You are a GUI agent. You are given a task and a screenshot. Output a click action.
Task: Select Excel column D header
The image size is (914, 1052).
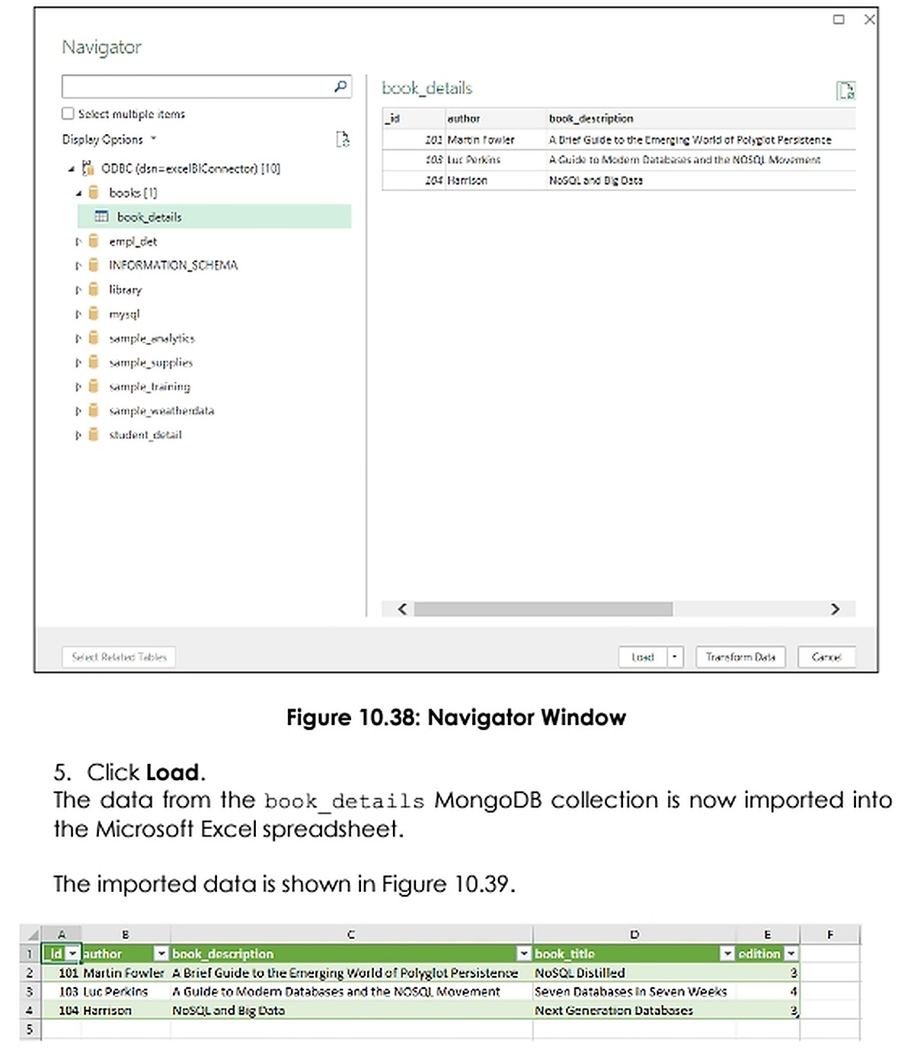click(634, 935)
